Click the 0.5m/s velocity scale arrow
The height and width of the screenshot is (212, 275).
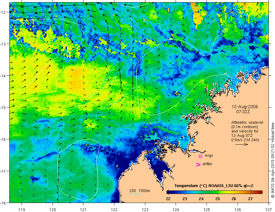coord(242,144)
